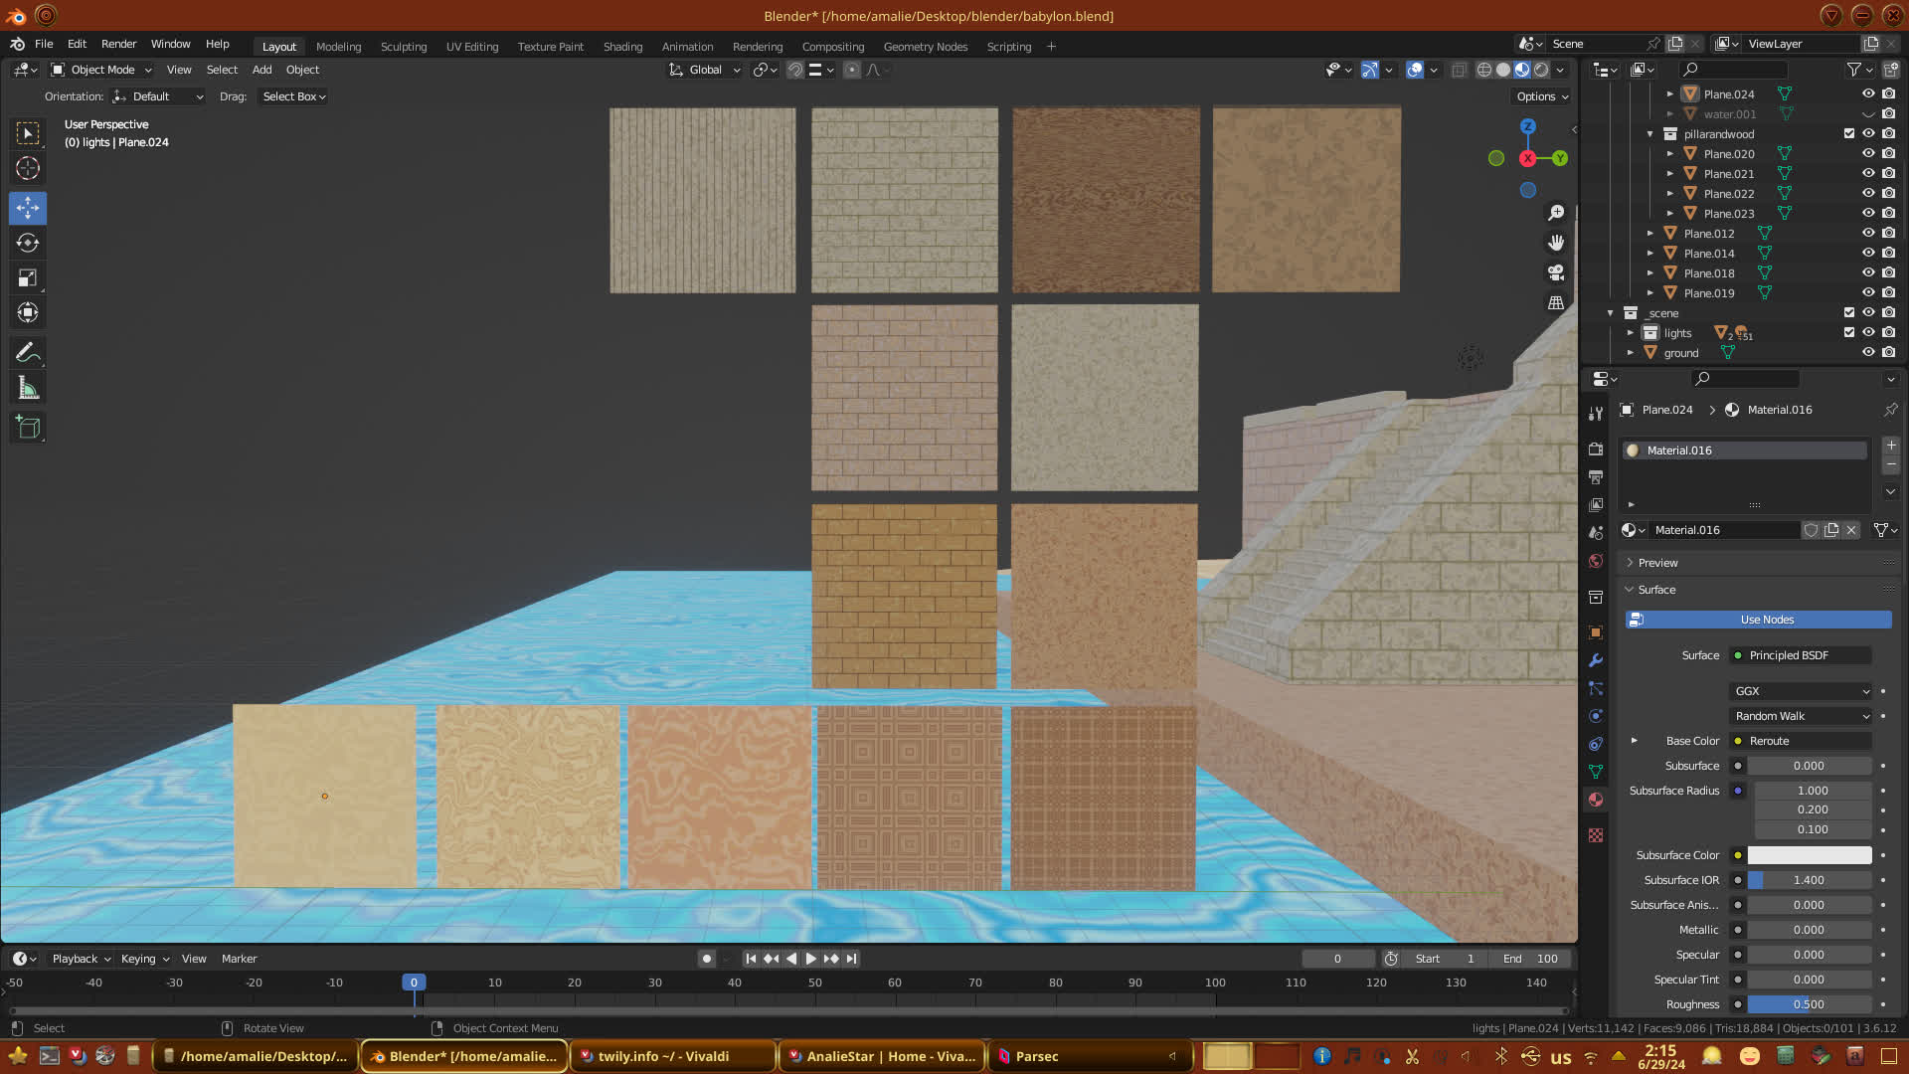Click the Options button in viewport header

tap(1541, 96)
